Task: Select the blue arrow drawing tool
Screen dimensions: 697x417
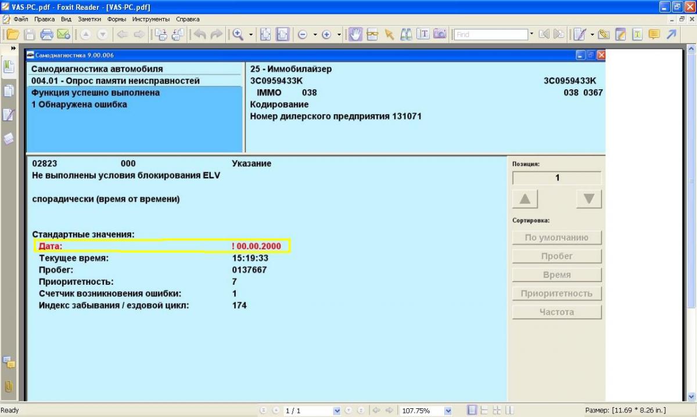Action: click(x=671, y=34)
